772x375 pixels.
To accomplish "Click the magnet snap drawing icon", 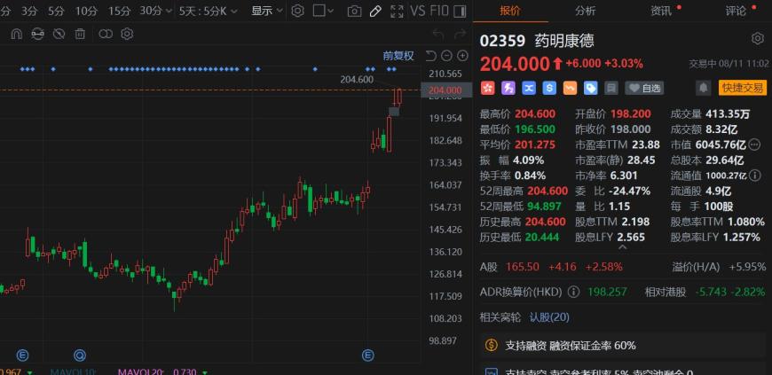I will (x=16, y=34).
